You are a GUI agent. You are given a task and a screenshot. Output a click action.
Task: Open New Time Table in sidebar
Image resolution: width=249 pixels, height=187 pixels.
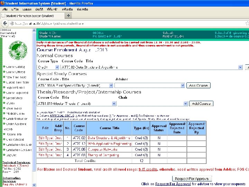[x=16, y=77]
